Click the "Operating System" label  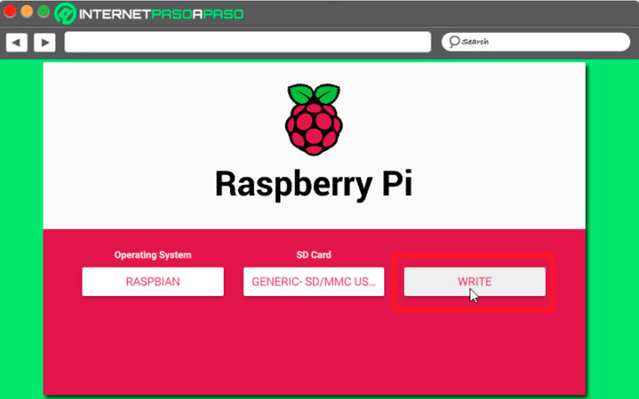pos(153,254)
